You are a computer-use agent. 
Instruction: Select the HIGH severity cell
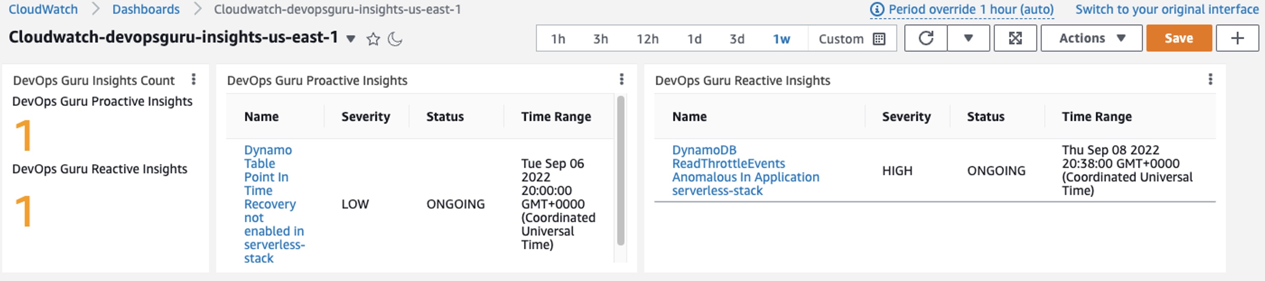[x=897, y=170]
